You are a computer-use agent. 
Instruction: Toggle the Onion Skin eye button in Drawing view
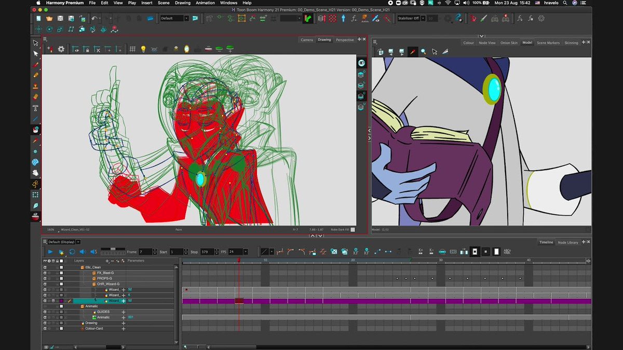[361, 63]
